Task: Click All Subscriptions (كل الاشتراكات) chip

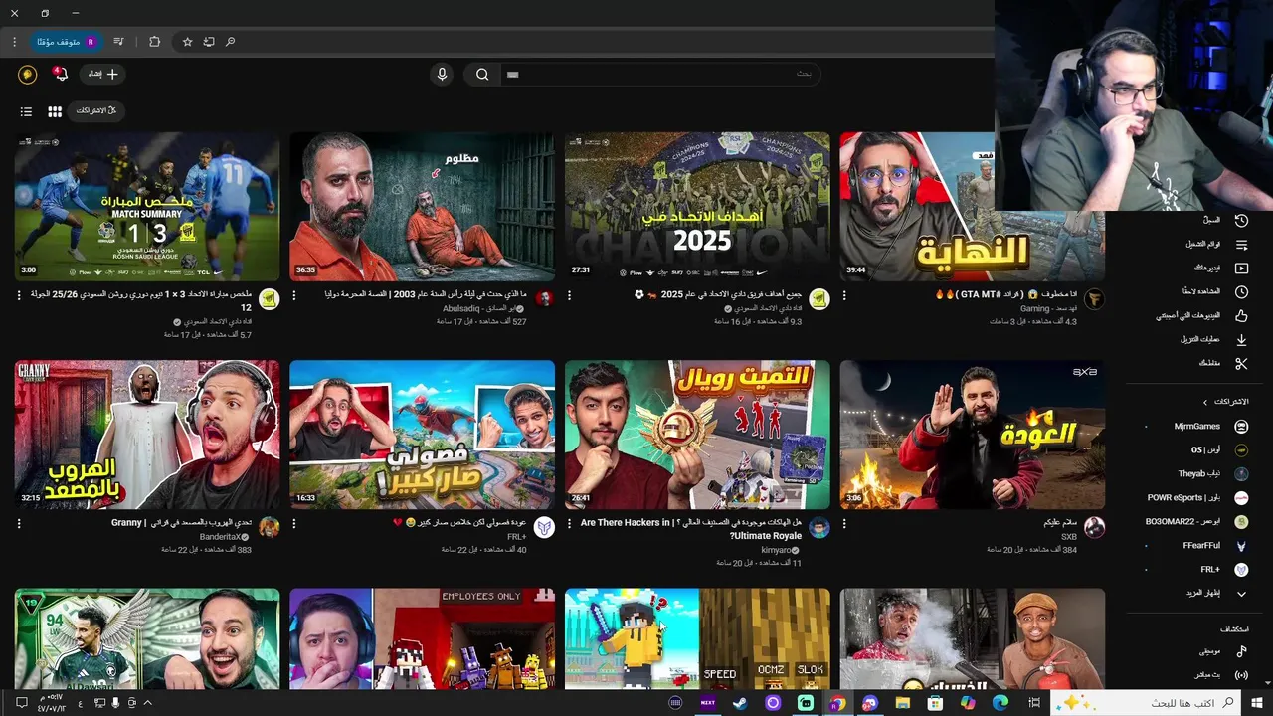Action: point(96,111)
